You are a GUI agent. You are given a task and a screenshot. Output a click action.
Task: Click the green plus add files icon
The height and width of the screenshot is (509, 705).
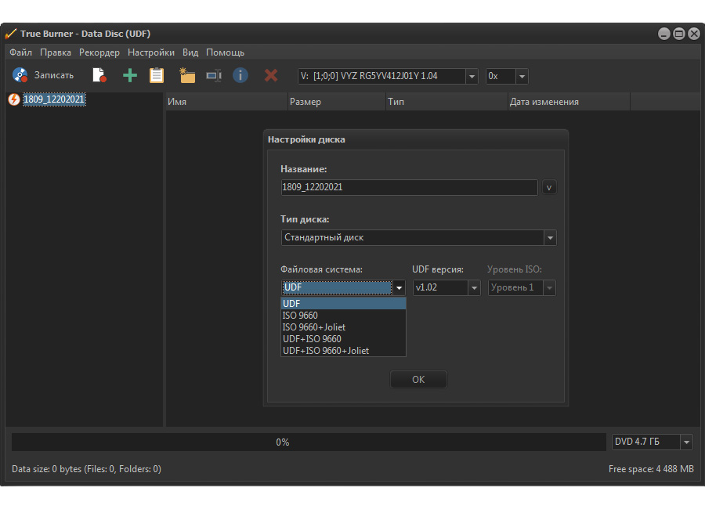tap(129, 75)
